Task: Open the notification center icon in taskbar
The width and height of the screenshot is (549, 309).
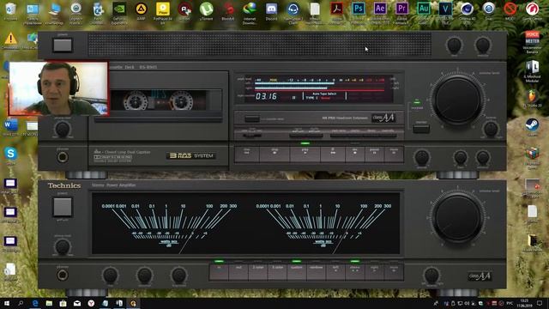Action: click(x=540, y=303)
